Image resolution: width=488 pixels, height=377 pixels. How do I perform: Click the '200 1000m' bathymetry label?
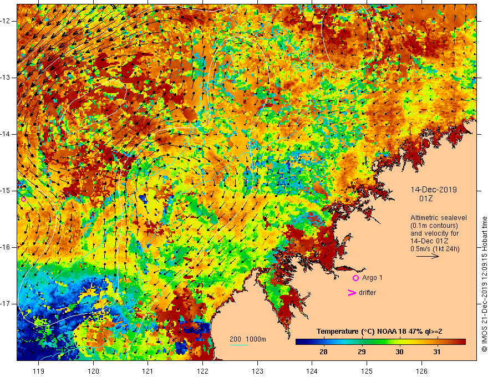(248, 339)
